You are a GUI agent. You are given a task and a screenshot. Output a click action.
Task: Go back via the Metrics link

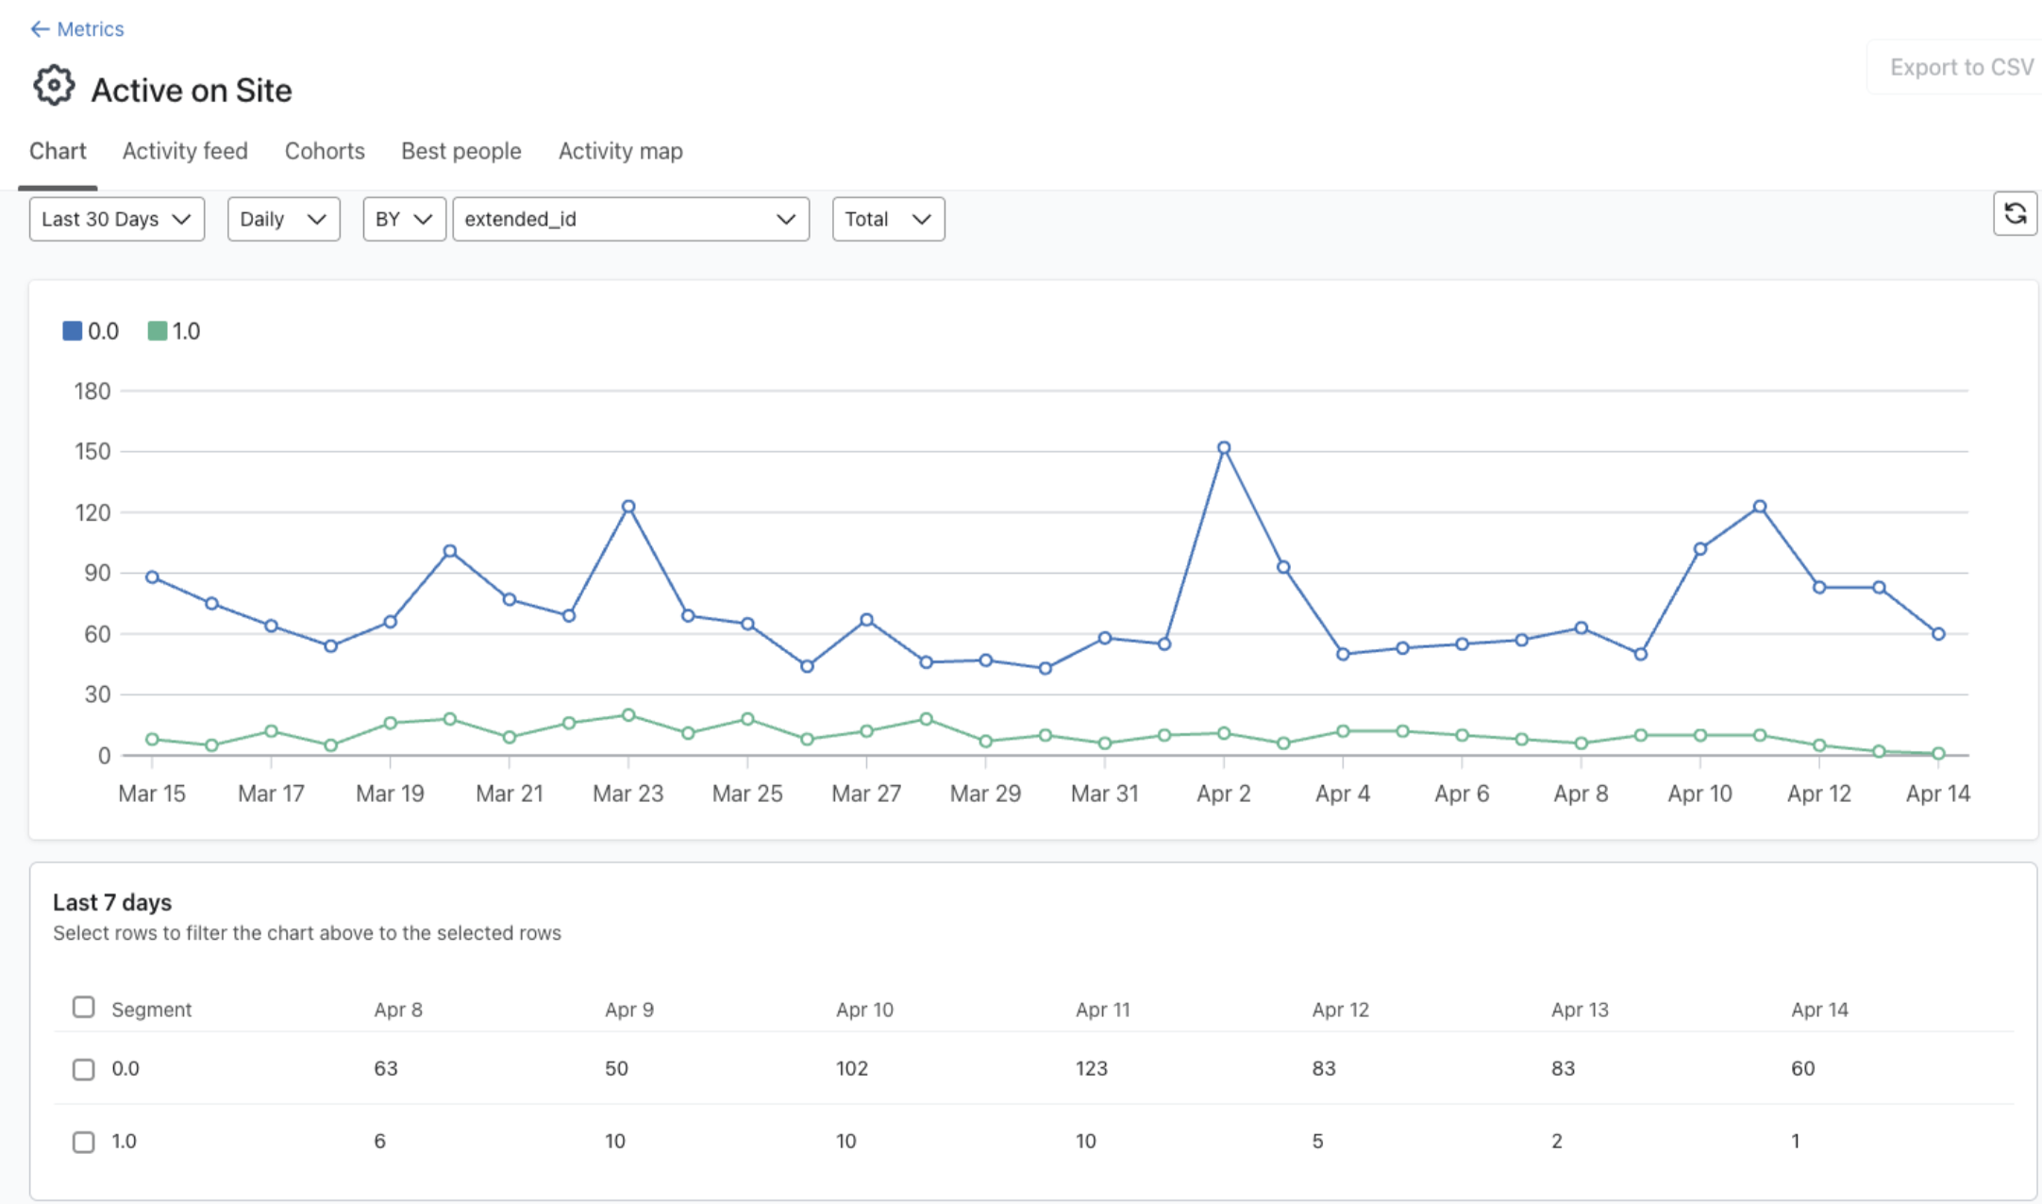90,29
